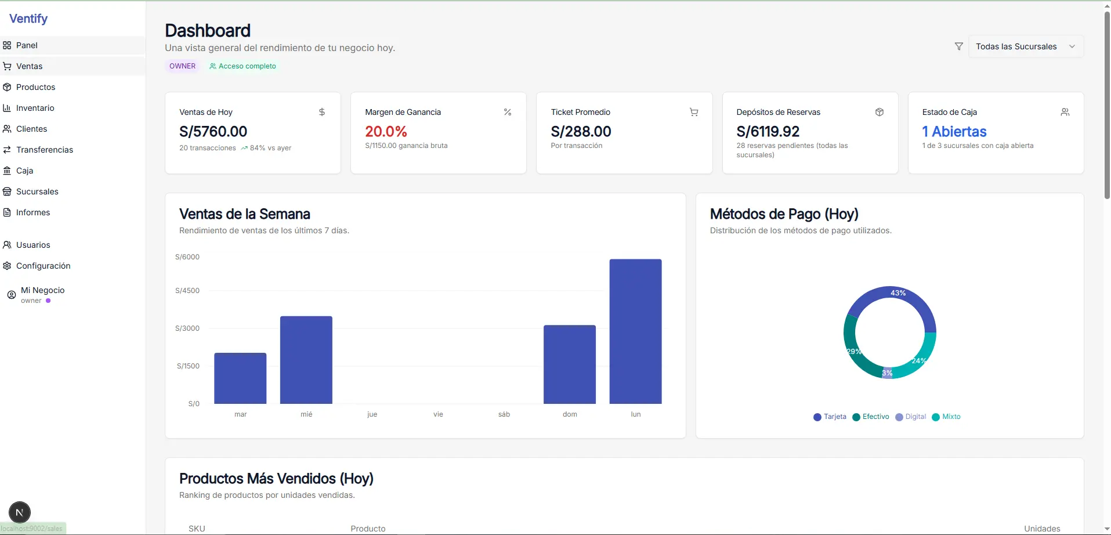Toggle Efectivo legend item in chart
This screenshot has height=535, width=1111.
[870, 417]
